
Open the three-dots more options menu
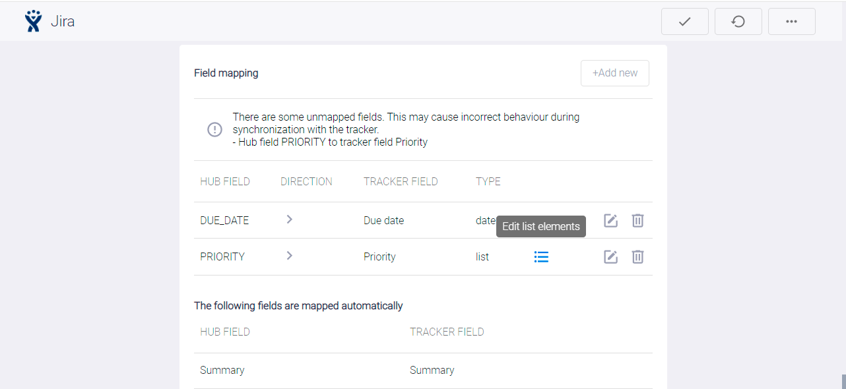[x=791, y=21]
